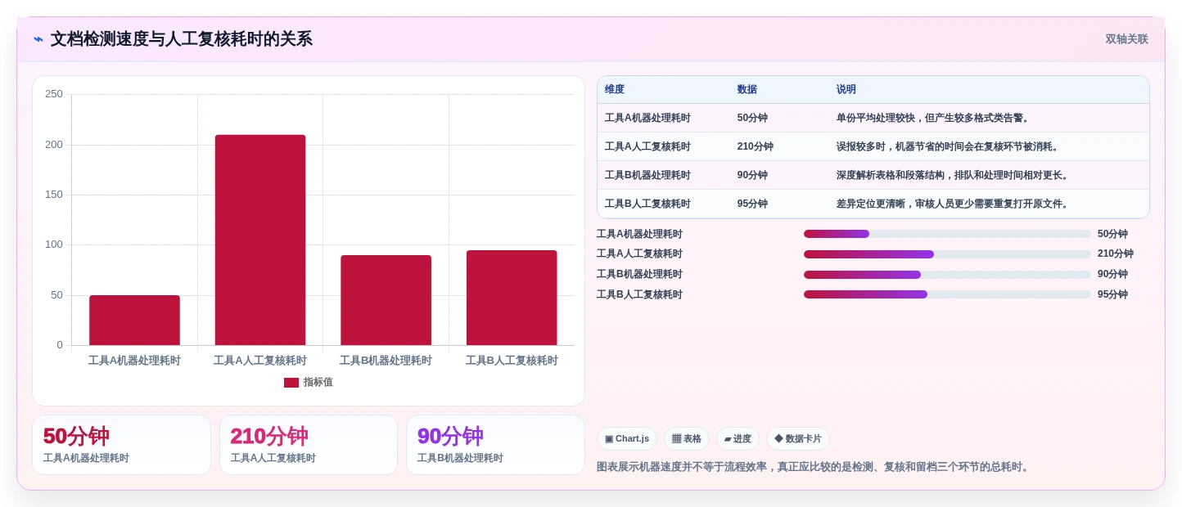The width and height of the screenshot is (1182, 507).
Task: Click the 50分钟 data card
Action: click(x=121, y=445)
